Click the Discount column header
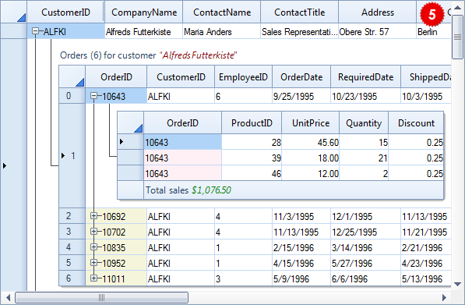The image size is (465, 305). pos(416,122)
